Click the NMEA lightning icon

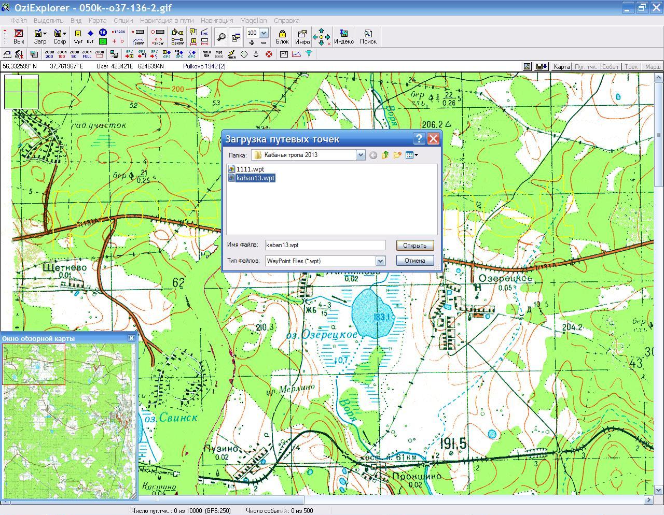click(231, 54)
